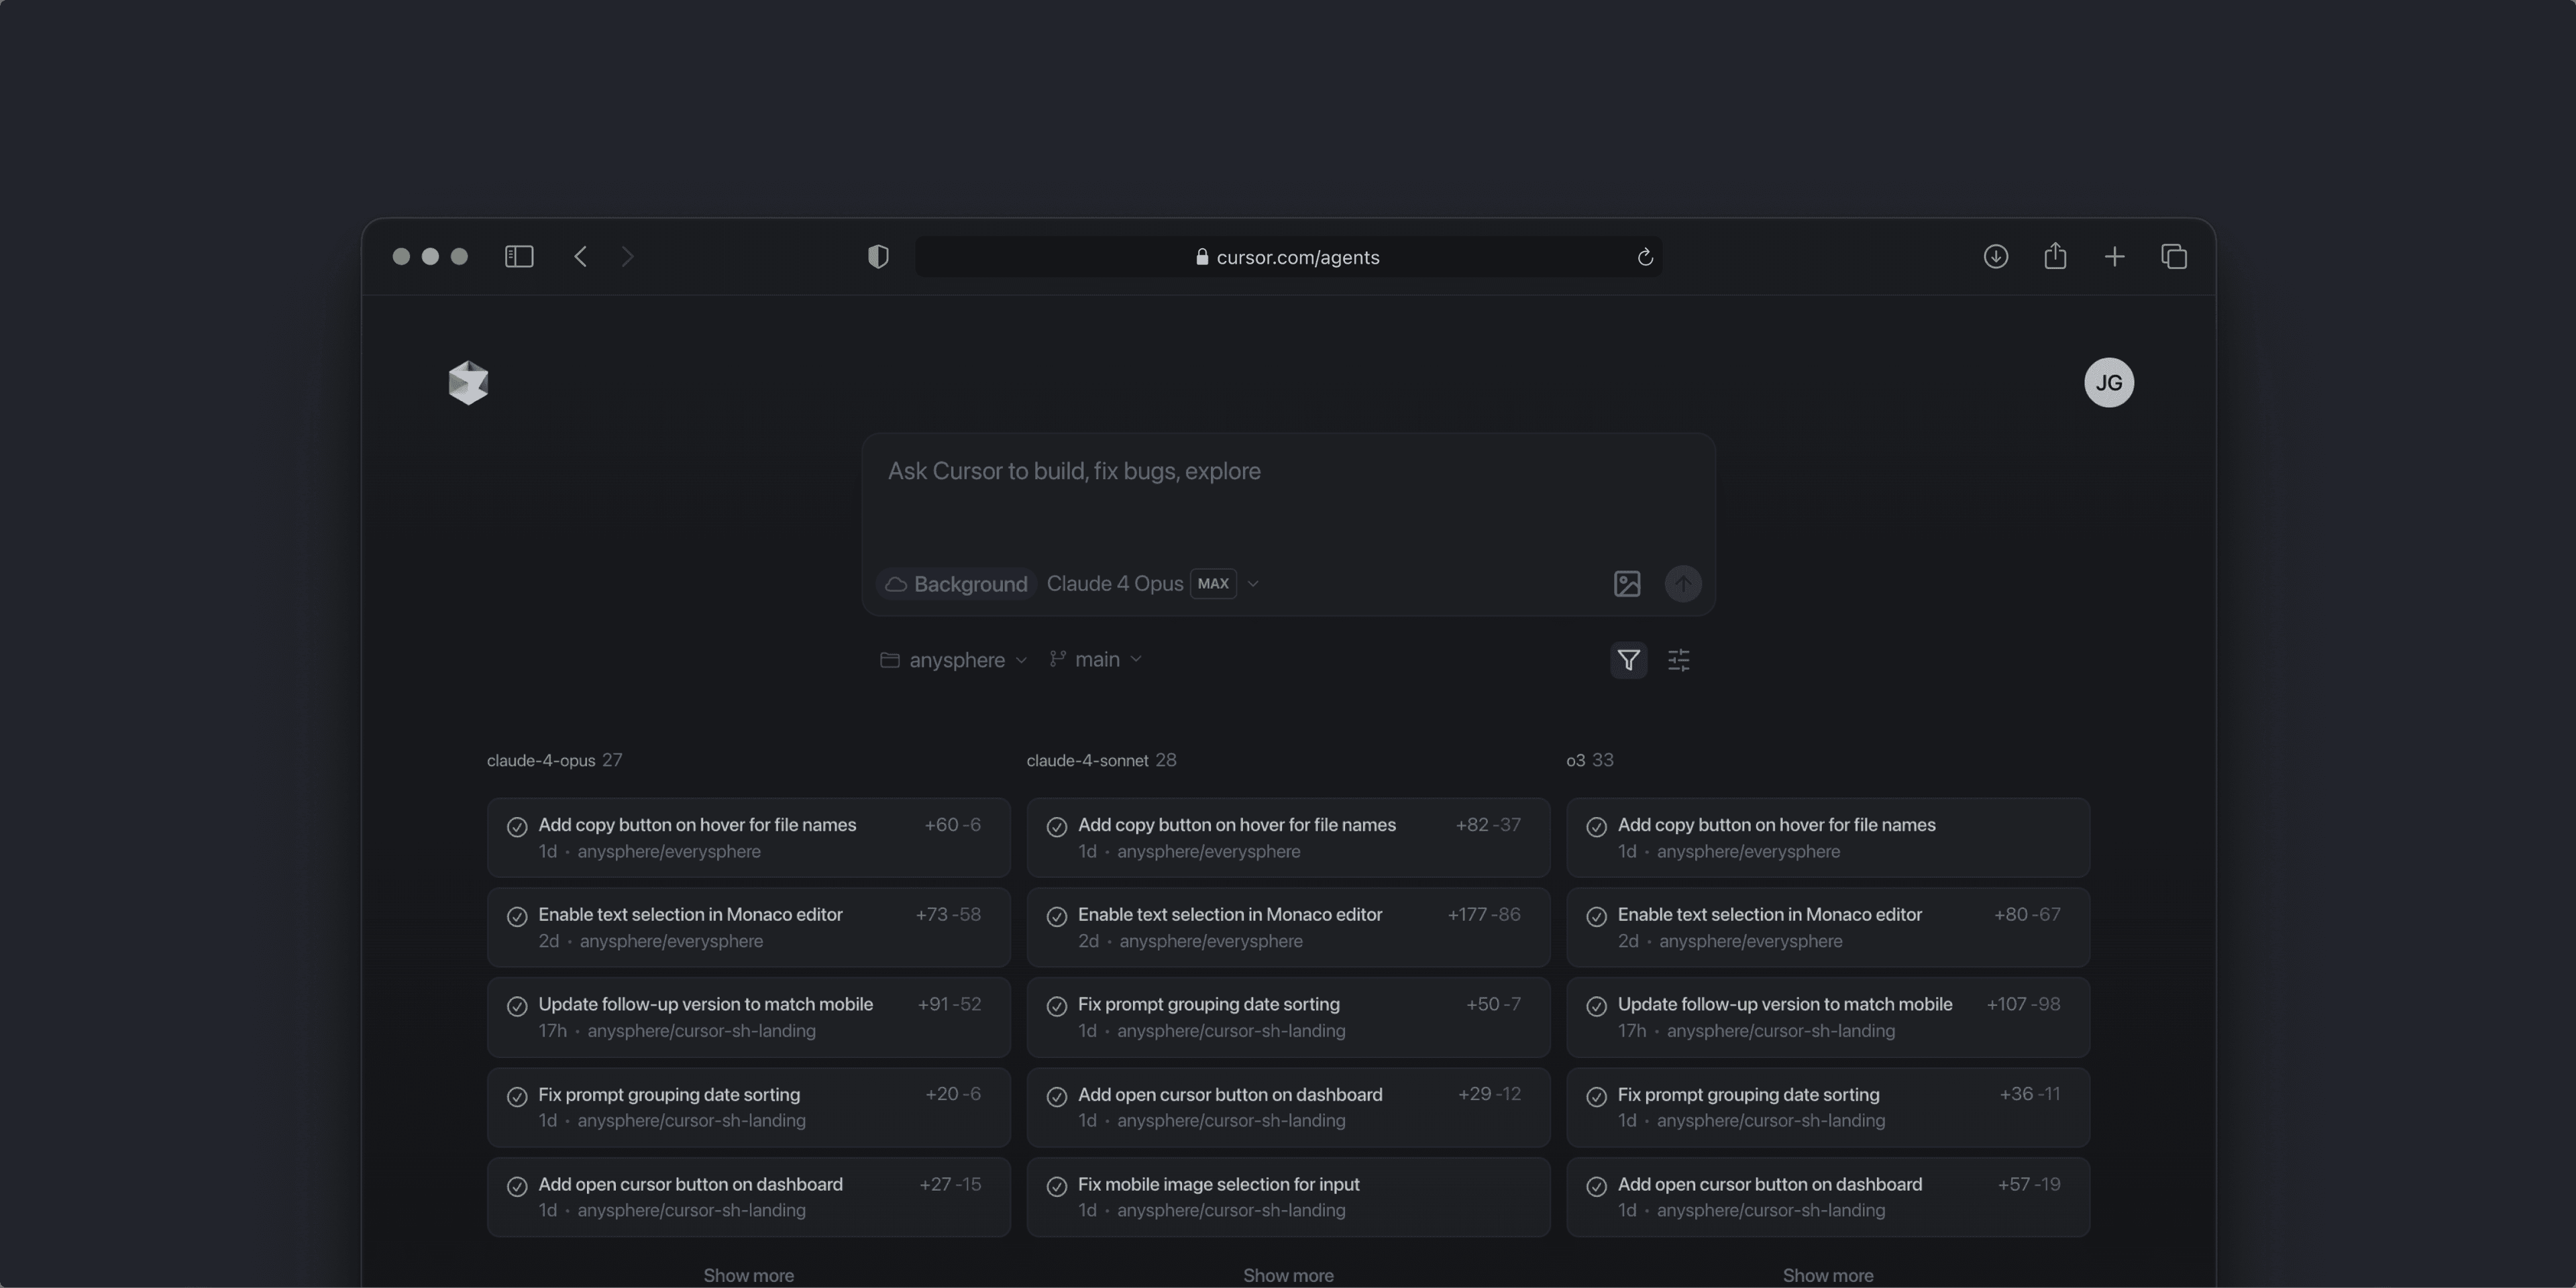Click the privacy shield icon

click(x=878, y=257)
